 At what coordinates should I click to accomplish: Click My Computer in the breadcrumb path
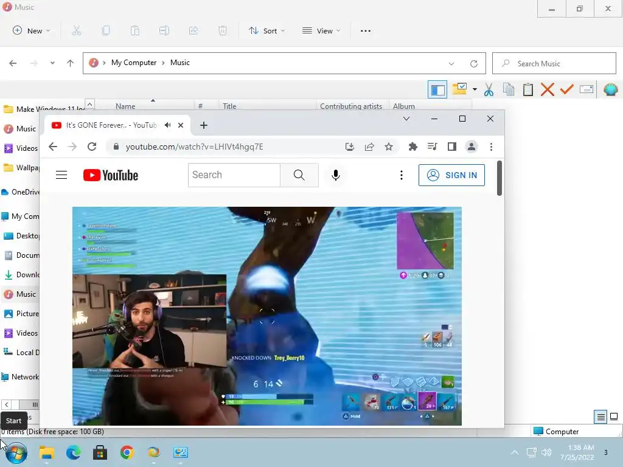tap(134, 63)
